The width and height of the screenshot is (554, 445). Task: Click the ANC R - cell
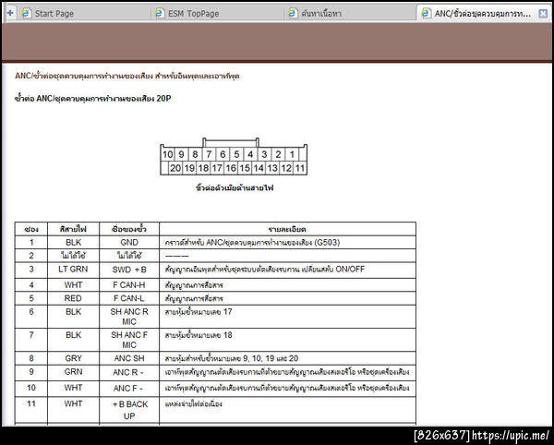click(129, 373)
